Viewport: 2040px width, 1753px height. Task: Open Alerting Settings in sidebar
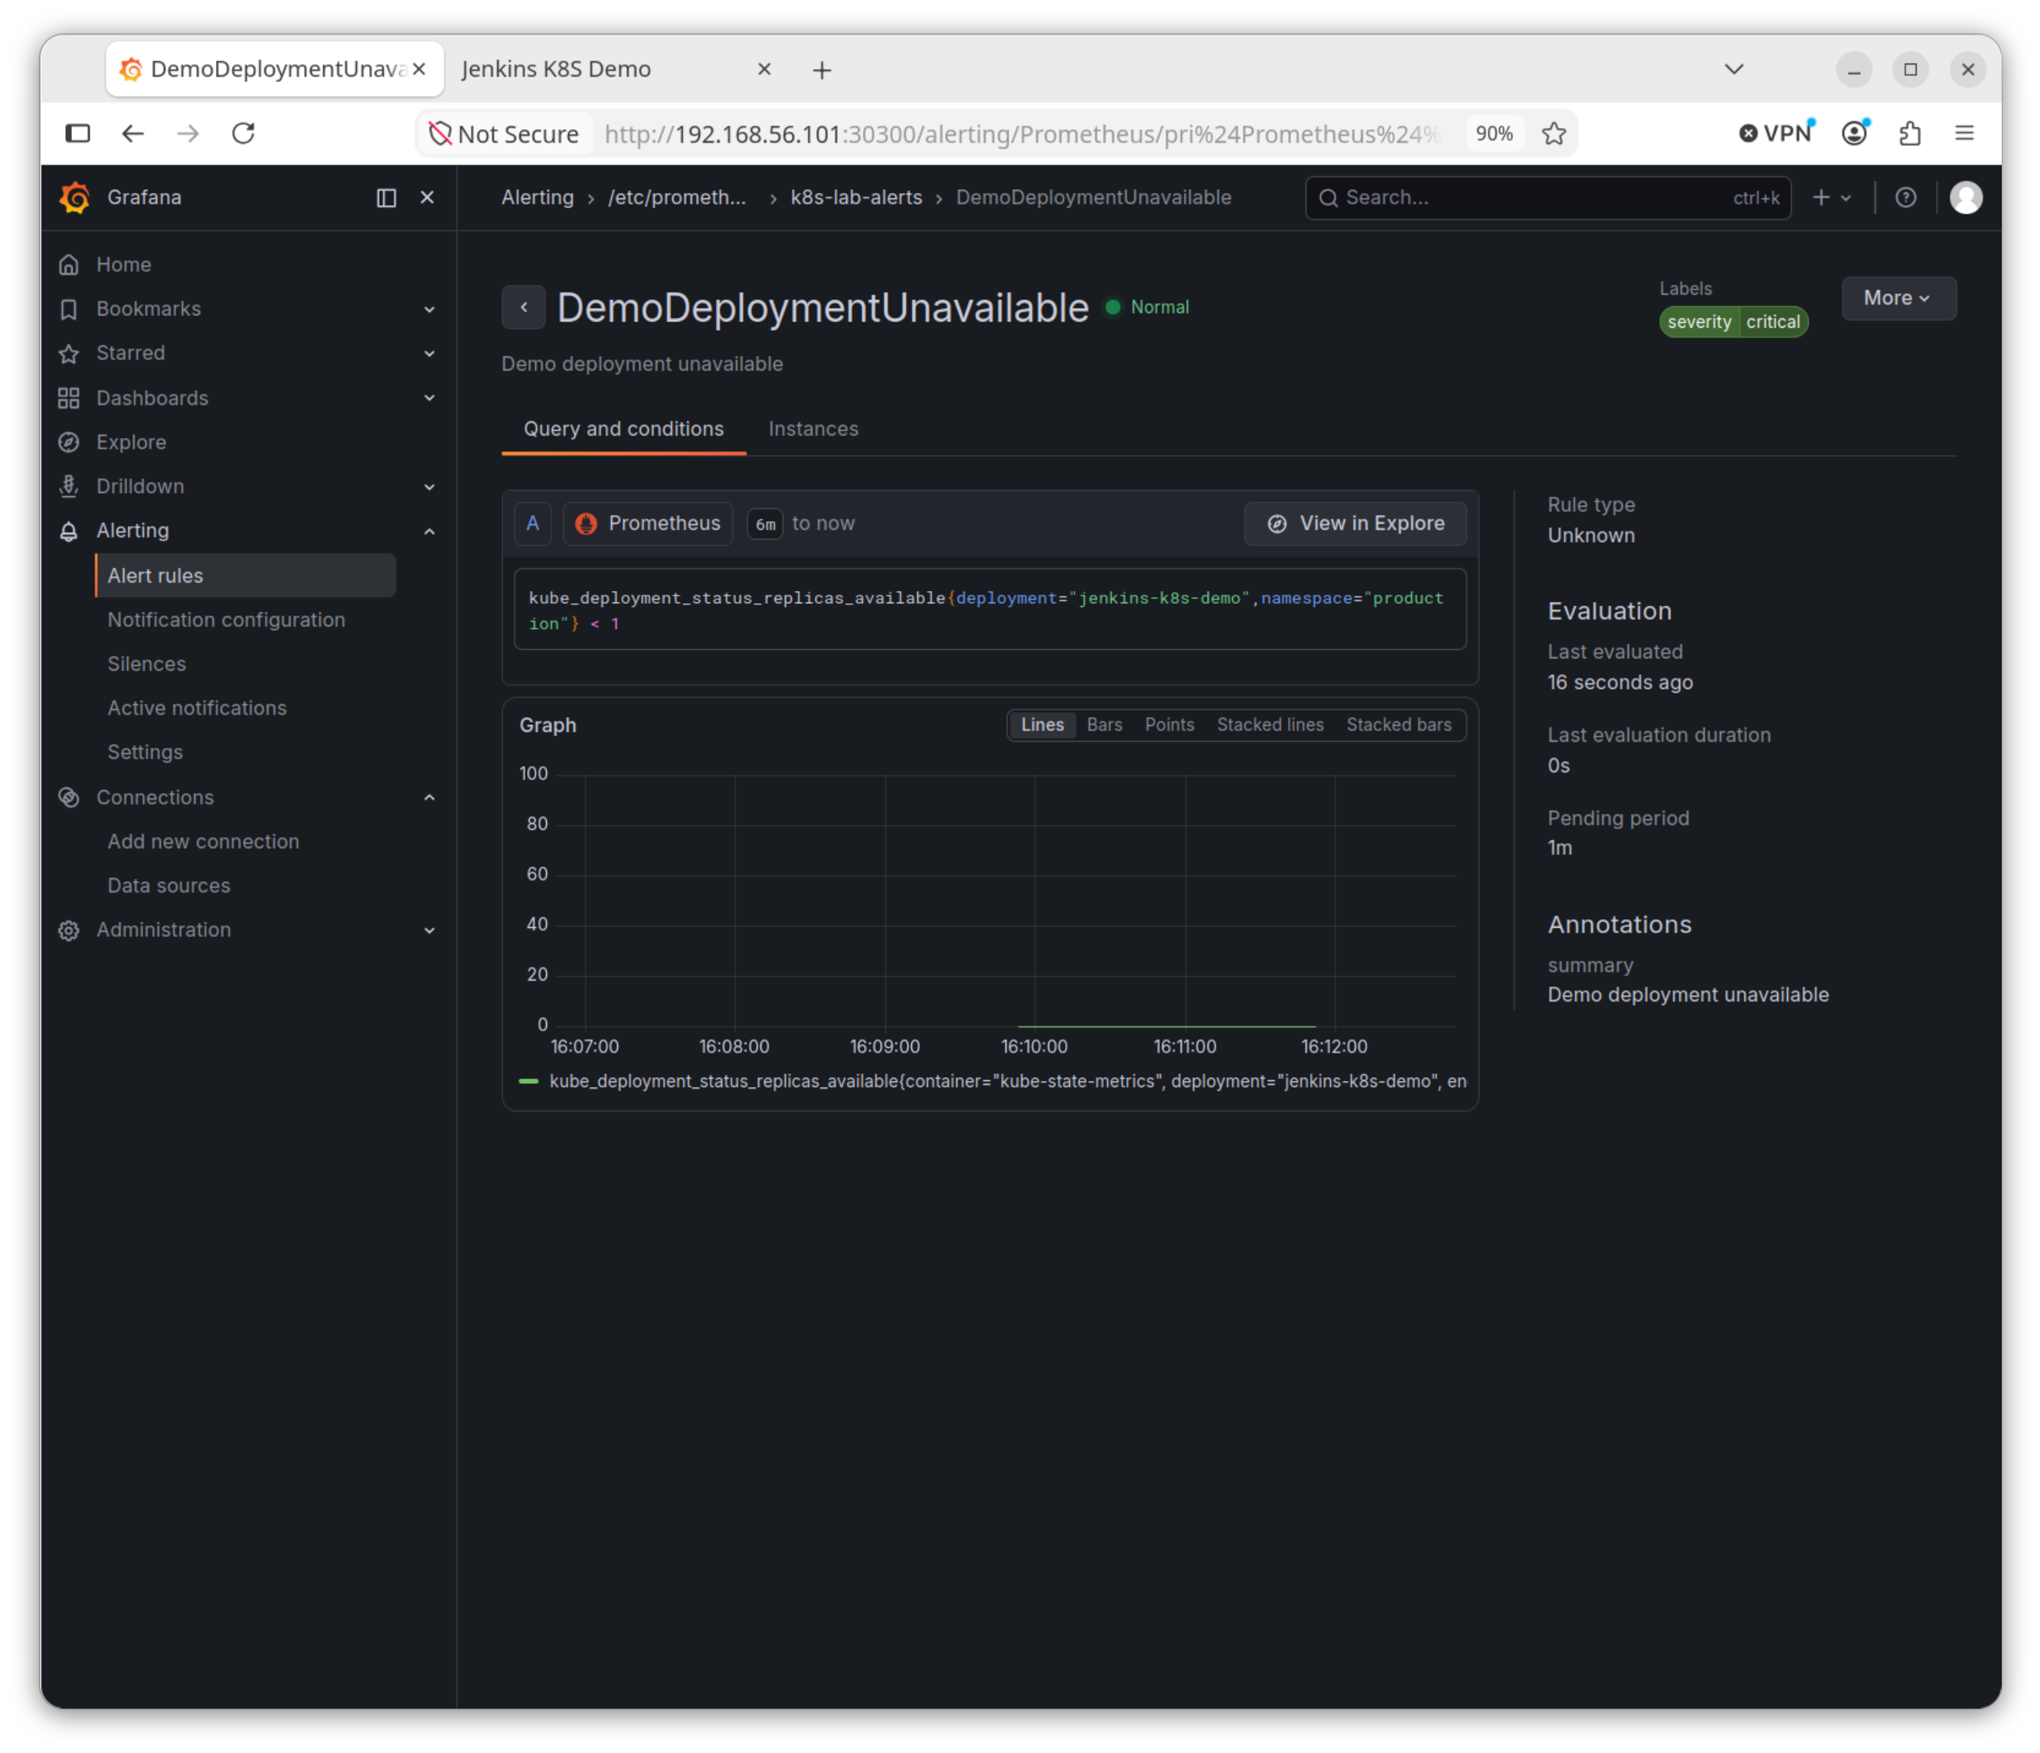click(x=145, y=752)
